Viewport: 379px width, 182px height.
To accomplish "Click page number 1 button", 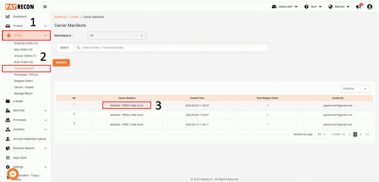I will (x=355, y=134).
